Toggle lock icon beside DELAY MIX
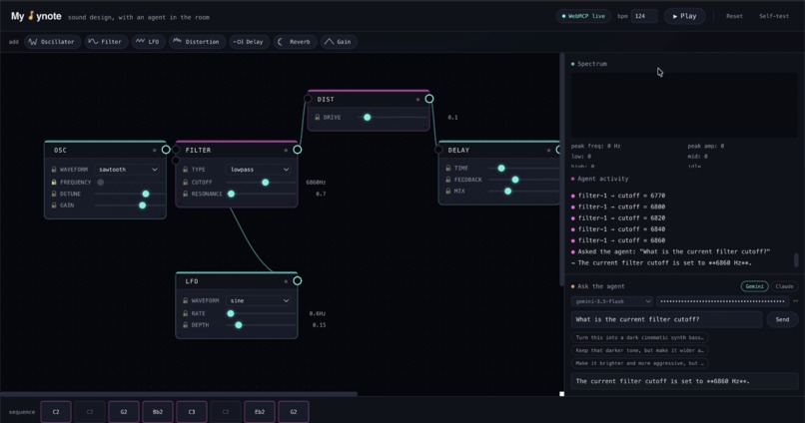This screenshot has height=423, width=805. (448, 191)
